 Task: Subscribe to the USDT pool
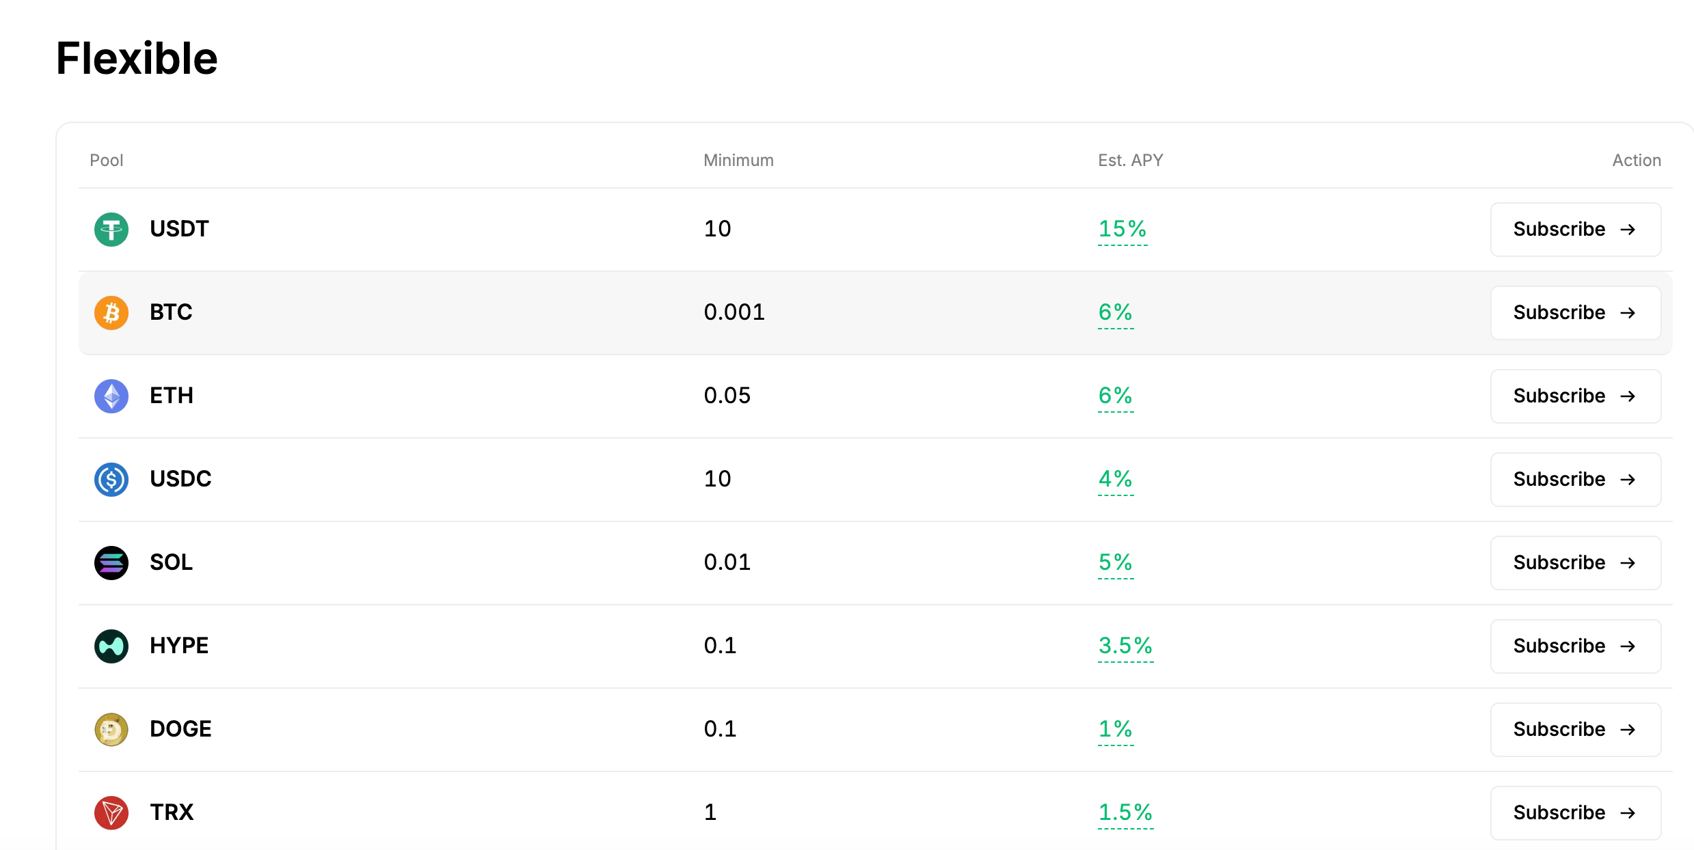[x=1576, y=230]
